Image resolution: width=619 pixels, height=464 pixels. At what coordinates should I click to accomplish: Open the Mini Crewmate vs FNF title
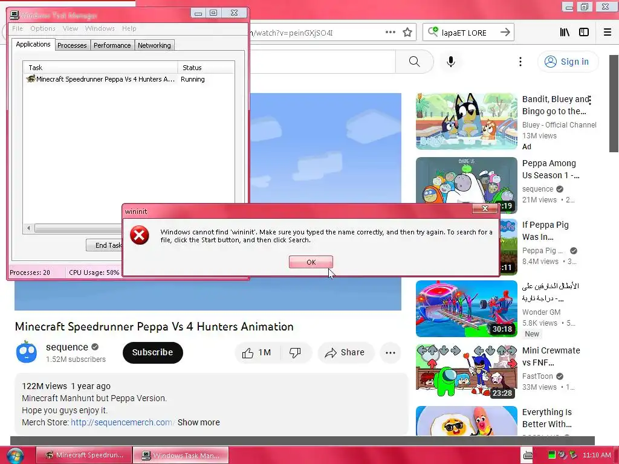(x=551, y=356)
